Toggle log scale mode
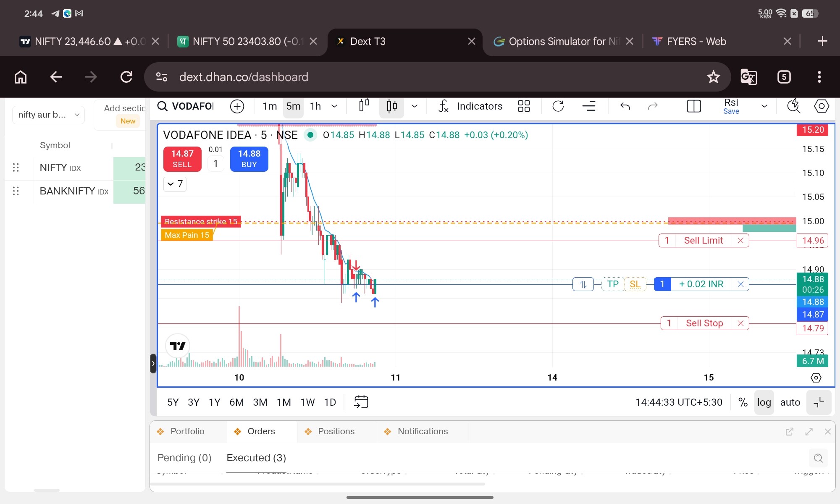 point(764,402)
